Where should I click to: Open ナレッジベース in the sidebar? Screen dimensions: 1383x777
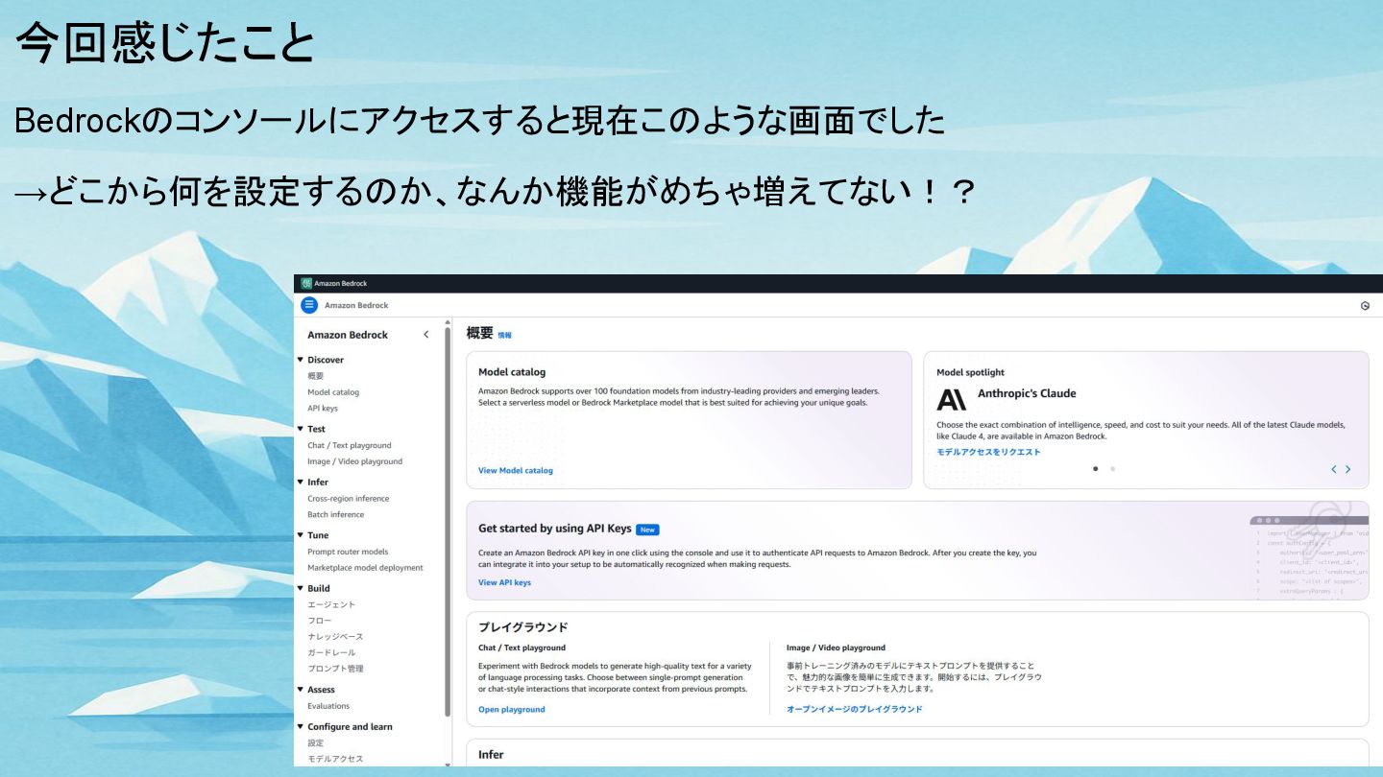[335, 637]
